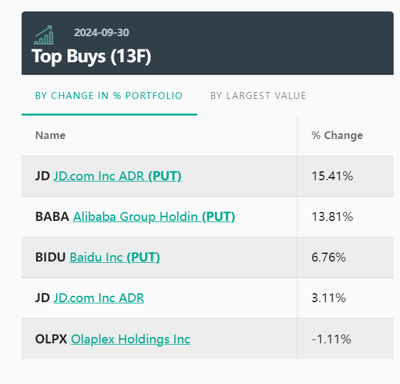Open the Olaplex Holdings Inc link
This screenshot has height=384, width=400.
(130, 339)
